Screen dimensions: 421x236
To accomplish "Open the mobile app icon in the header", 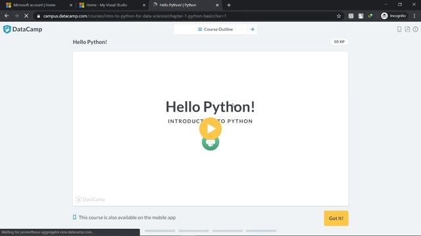I will pyautogui.click(x=399, y=29).
